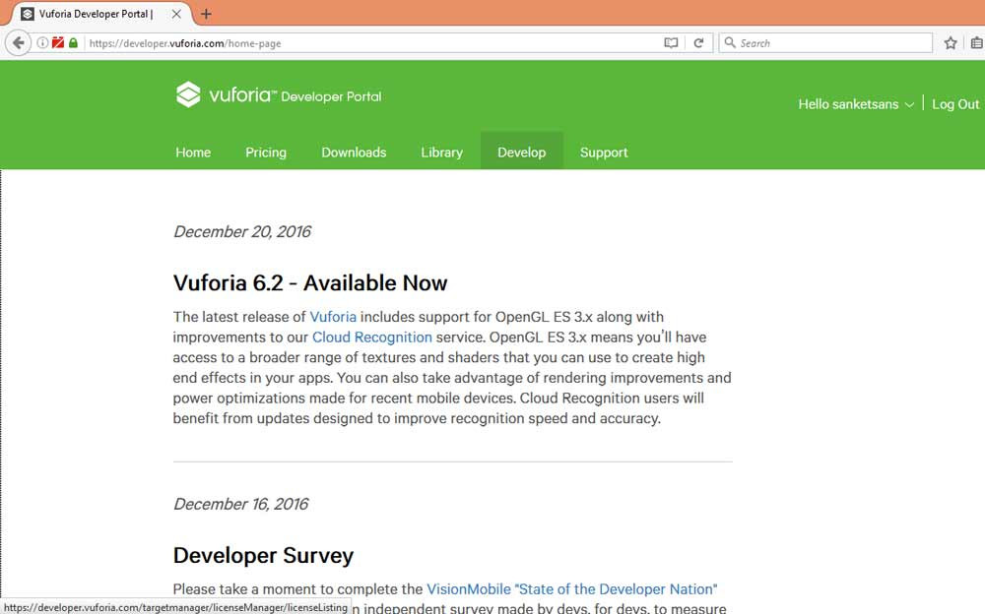The image size is (985, 614).
Task: Click the Vuforia logo in the header
Action: [x=278, y=95]
